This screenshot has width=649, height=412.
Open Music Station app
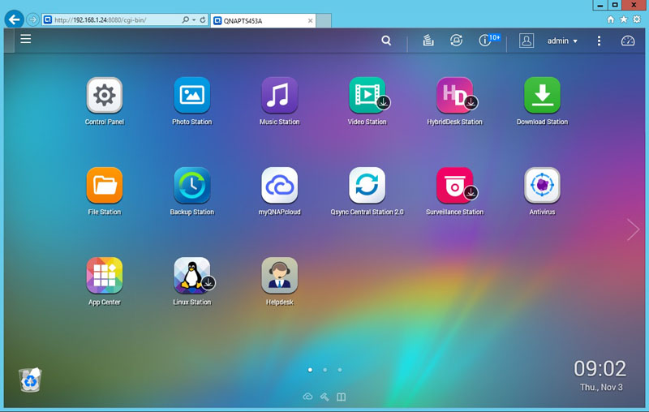[279, 96]
